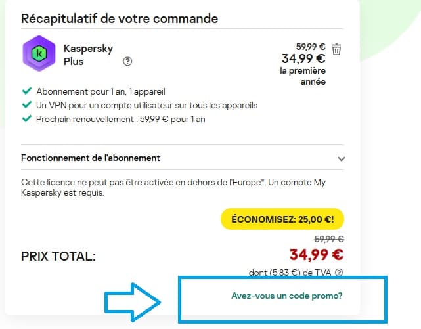Click the Récapitulatif de votre commande title
421x329 pixels.
click(x=120, y=18)
